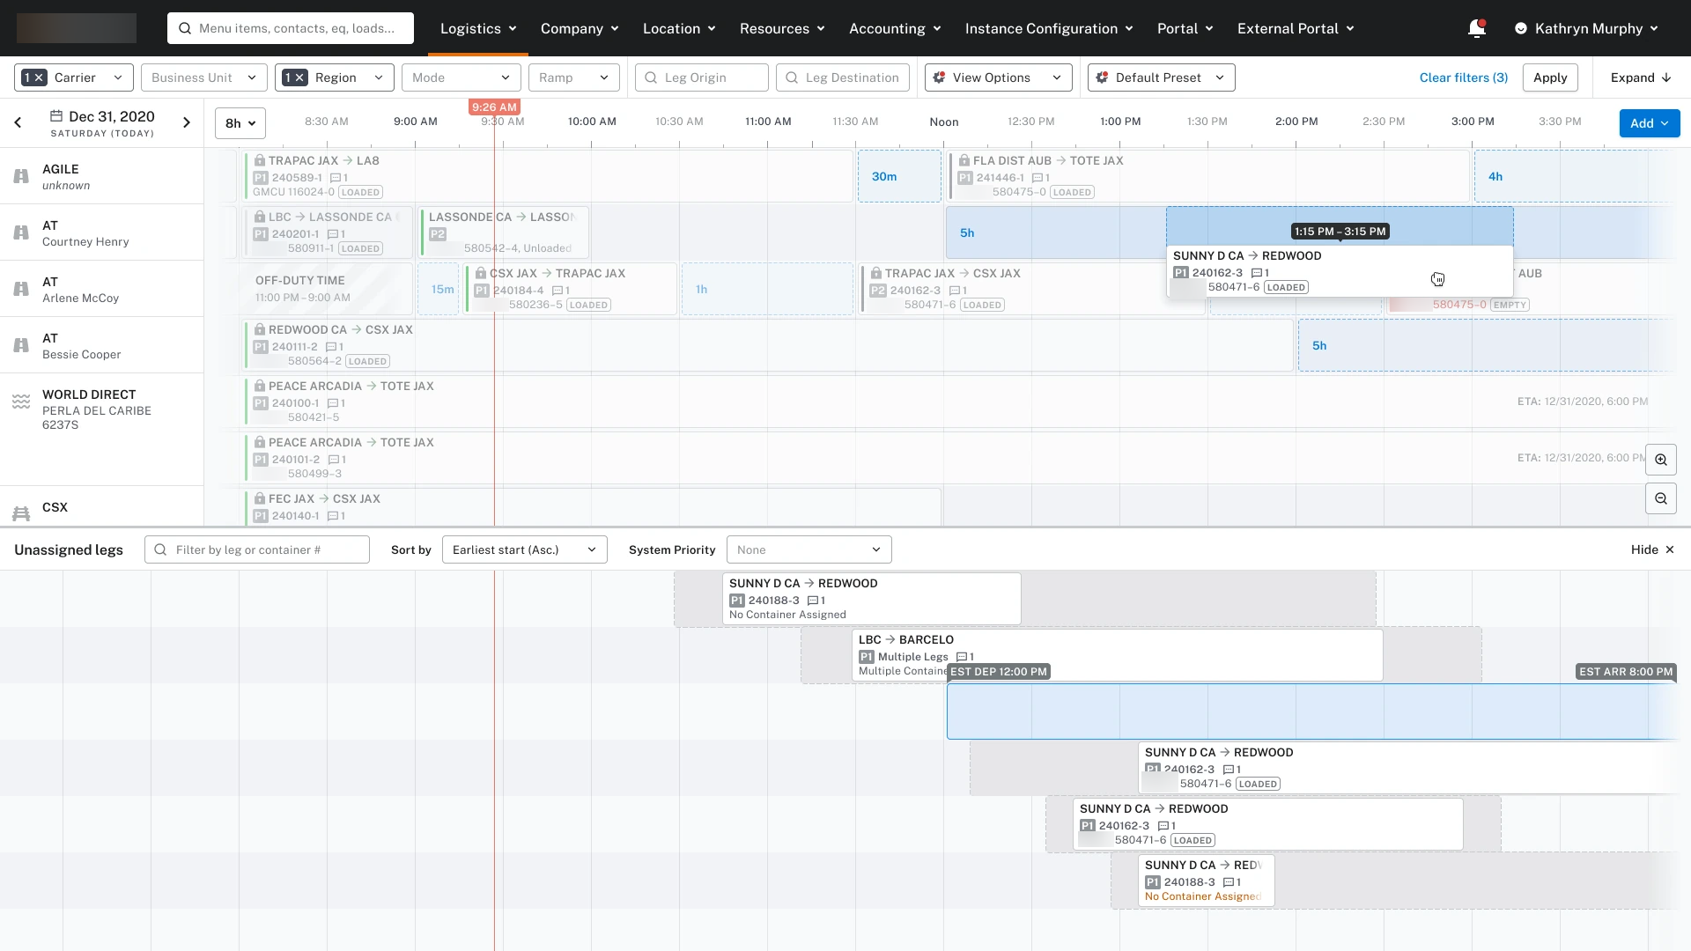Focus the Filter by leg or container field

point(257,549)
